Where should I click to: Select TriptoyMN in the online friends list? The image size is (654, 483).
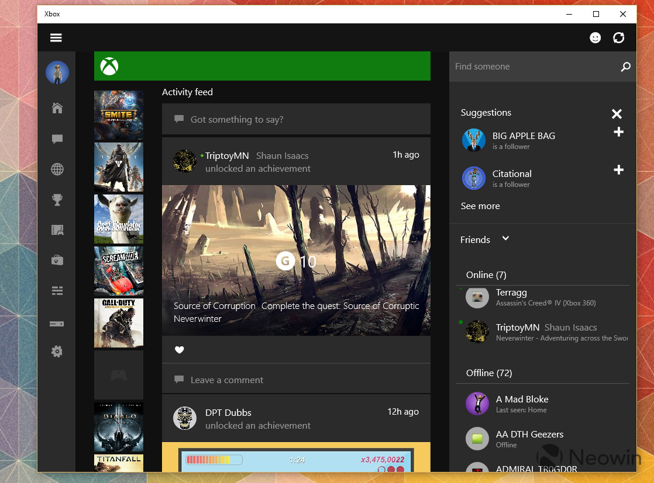543,332
